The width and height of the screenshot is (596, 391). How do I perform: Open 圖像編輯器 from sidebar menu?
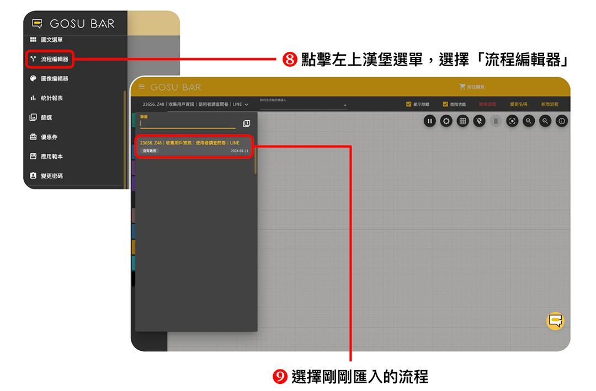tap(54, 79)
